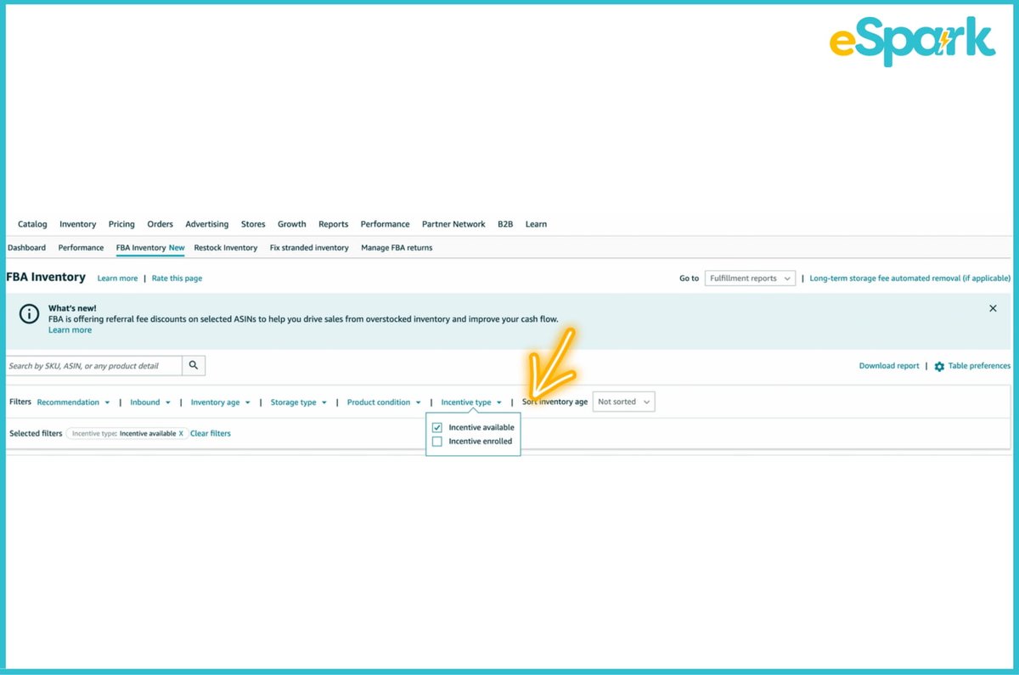
Task: Open the Stores menu
Action: coord(253,224)
